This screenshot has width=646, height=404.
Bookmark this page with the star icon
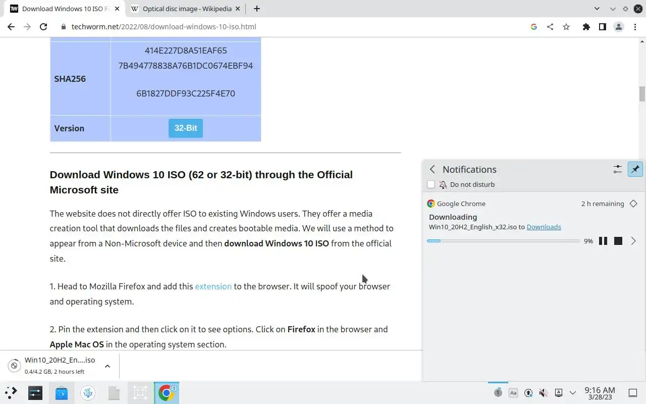566,27
